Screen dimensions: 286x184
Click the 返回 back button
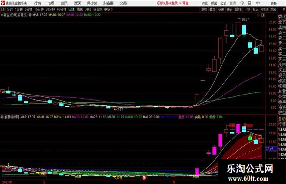tap(273, 9)
